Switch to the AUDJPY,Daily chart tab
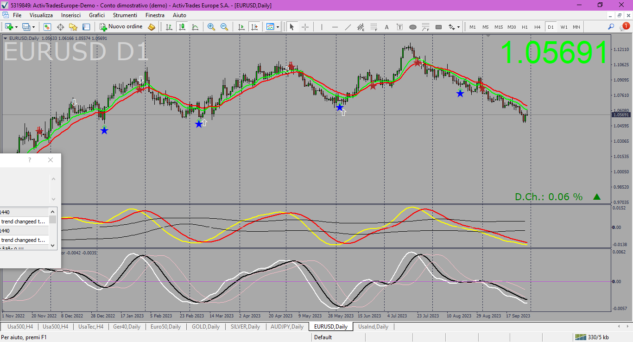Image resolution: width=633 pixels, height=342 pixels. coord(287,327)
